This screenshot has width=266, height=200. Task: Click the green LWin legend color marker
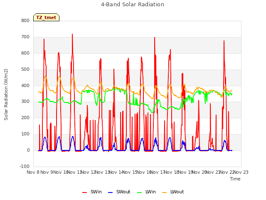[139, 192]
